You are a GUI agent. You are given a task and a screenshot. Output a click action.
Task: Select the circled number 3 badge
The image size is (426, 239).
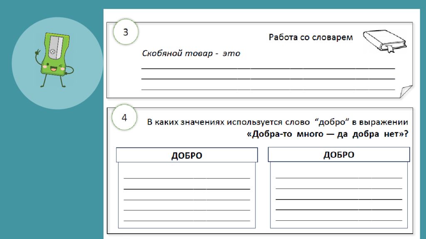click(x=125, y=32)
